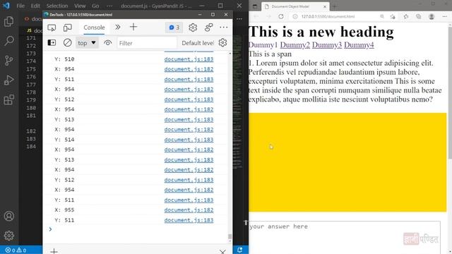Open DevTools Settings gear
The height and width of the screenshot is (254, 452).
click(193, 28)
